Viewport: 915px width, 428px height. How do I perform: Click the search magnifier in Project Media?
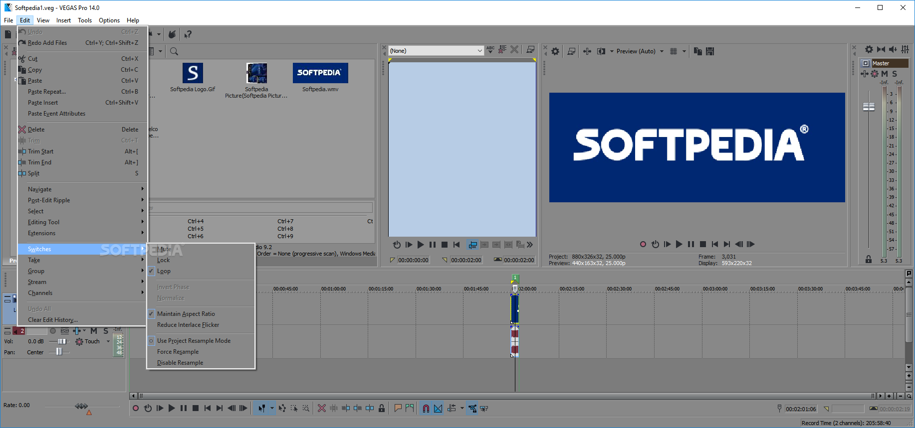point(174,51)
